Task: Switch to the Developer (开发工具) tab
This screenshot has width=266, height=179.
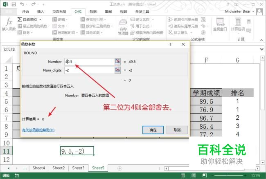Action: coord(142,11)
